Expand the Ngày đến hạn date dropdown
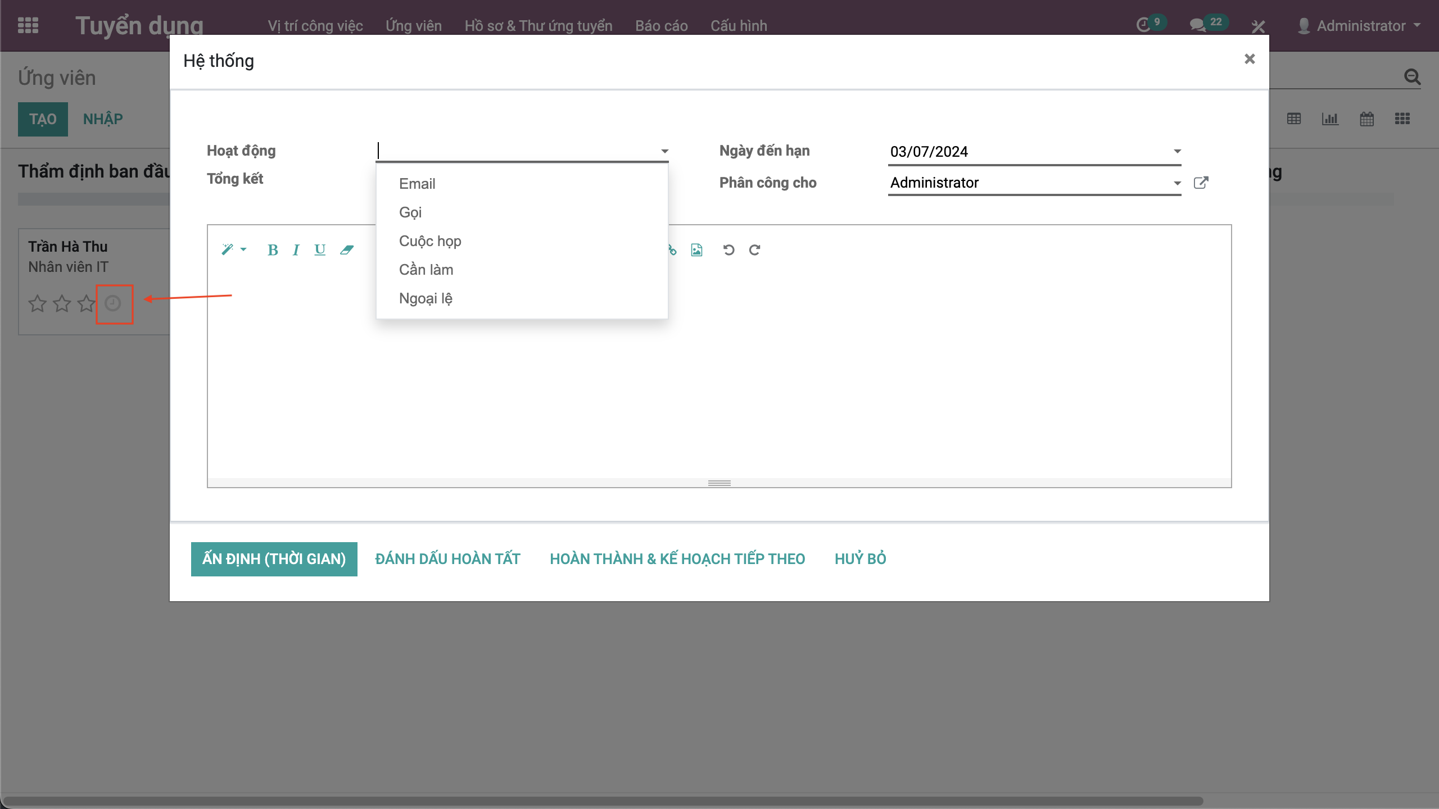Screen dimensions: 1439x809 [x=1177, y=152]
